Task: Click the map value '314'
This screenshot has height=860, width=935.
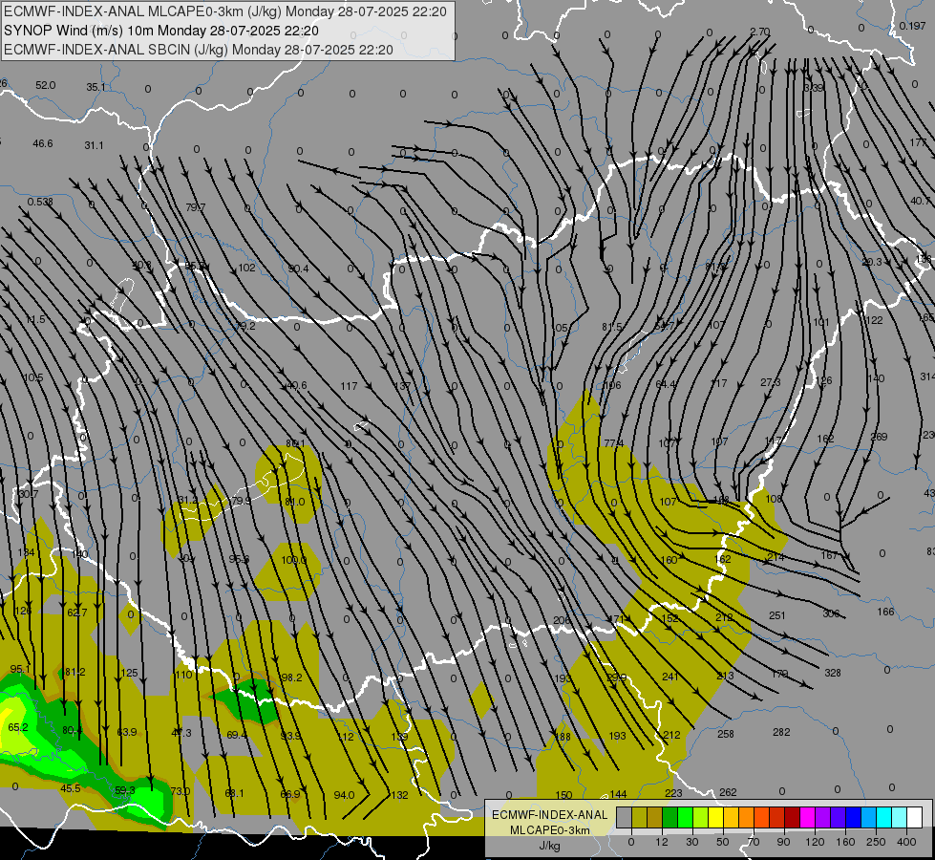Action: click(x=927, y=376)
